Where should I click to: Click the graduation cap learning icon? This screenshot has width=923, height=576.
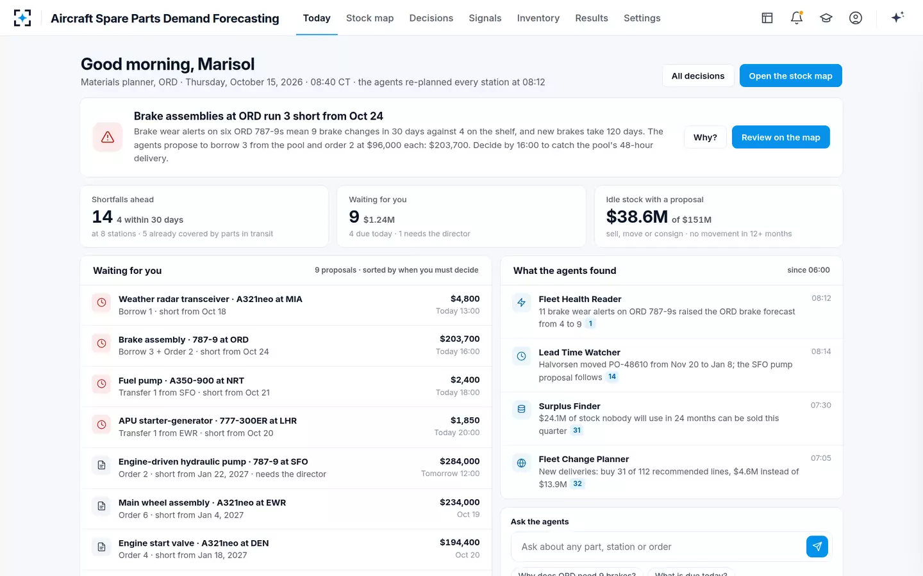pos(826,18)
